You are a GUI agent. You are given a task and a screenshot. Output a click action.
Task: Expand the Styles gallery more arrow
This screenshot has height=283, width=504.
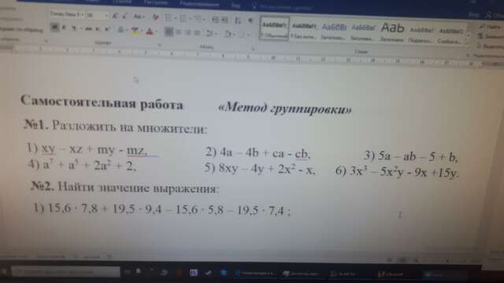[469, 35]
